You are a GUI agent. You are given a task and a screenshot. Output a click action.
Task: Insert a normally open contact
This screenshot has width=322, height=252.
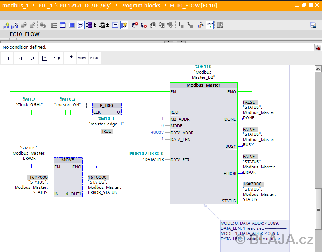point(7,58)
